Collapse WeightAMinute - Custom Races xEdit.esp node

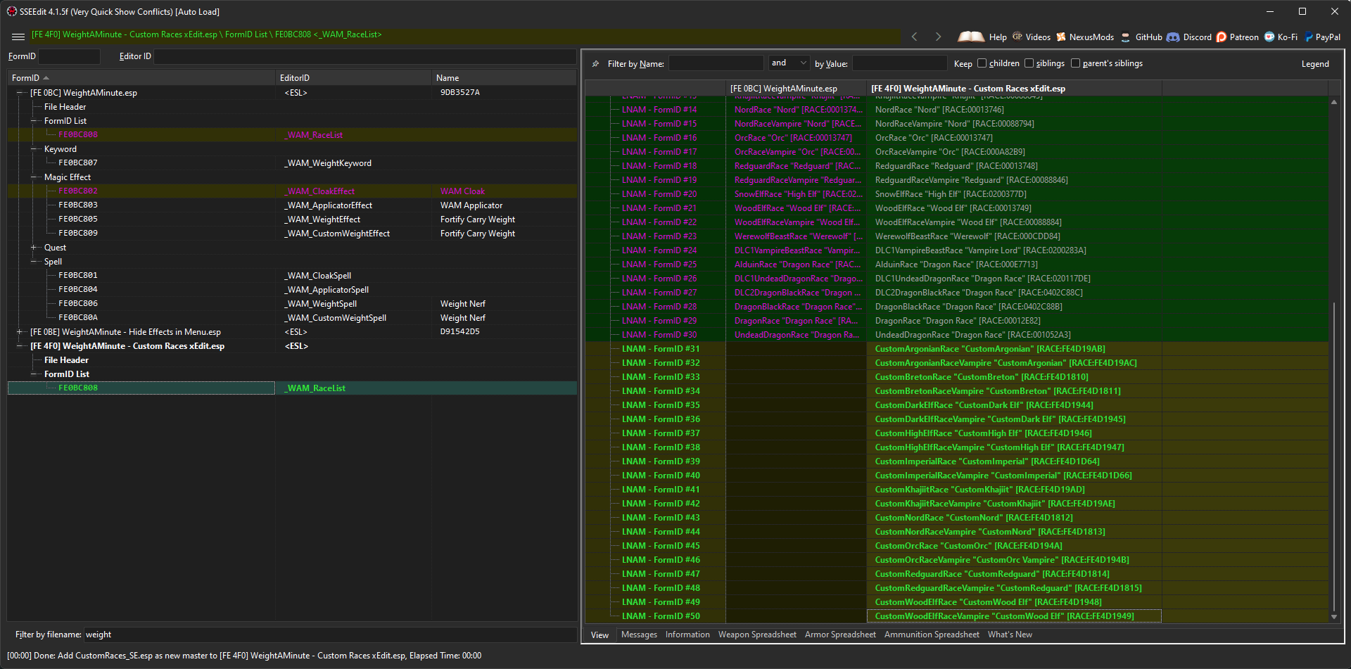click(20, 346)
